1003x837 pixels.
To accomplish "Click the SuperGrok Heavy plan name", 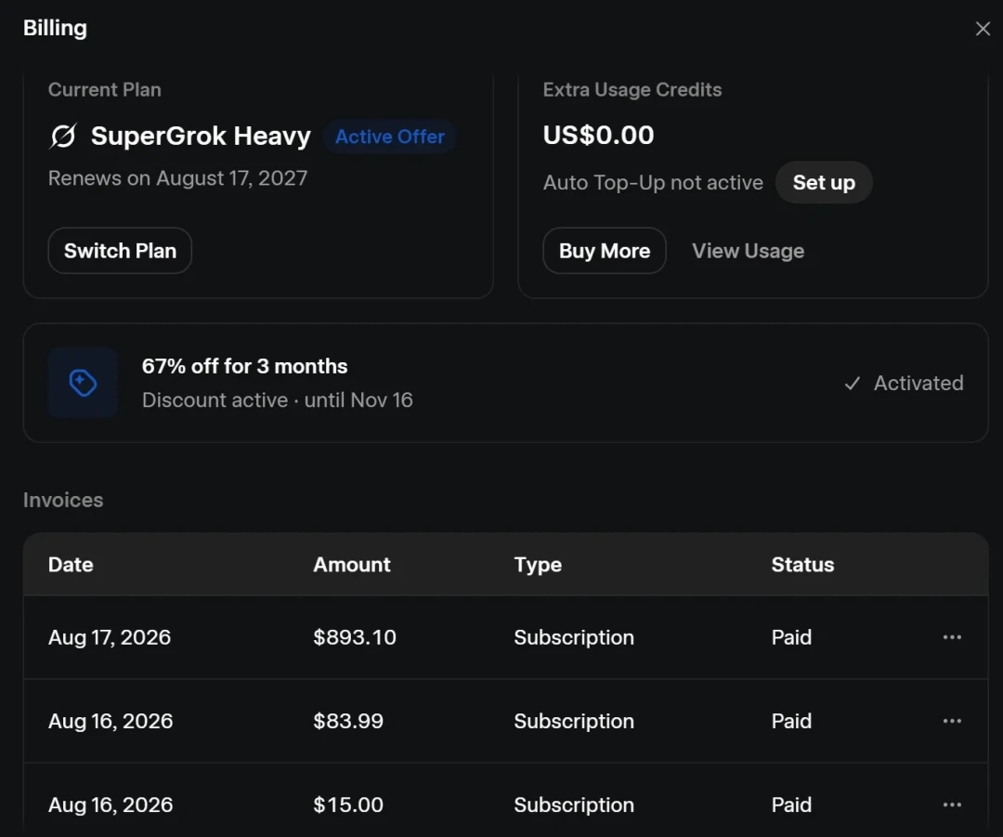I will 201,136.
